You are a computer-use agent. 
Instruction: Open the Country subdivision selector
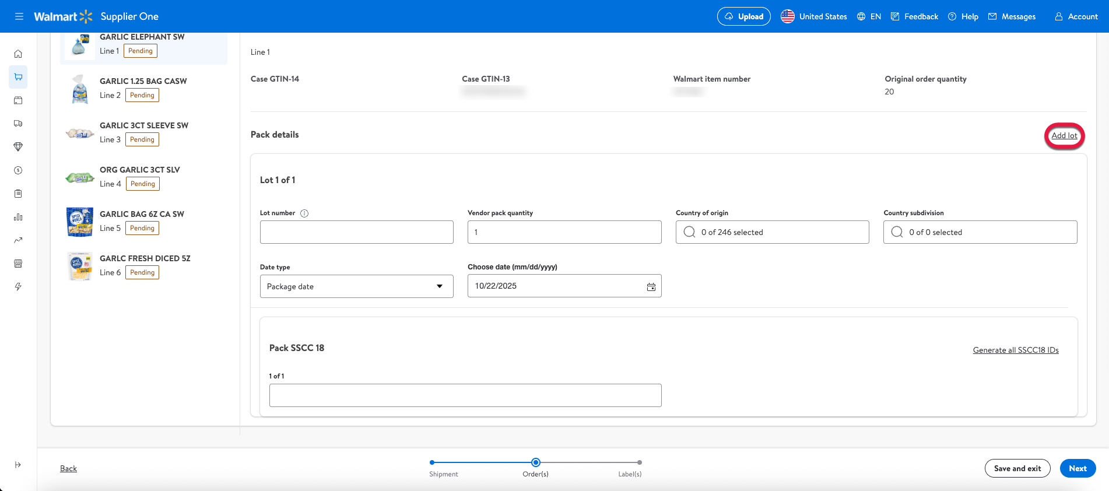tap(980, 232)
